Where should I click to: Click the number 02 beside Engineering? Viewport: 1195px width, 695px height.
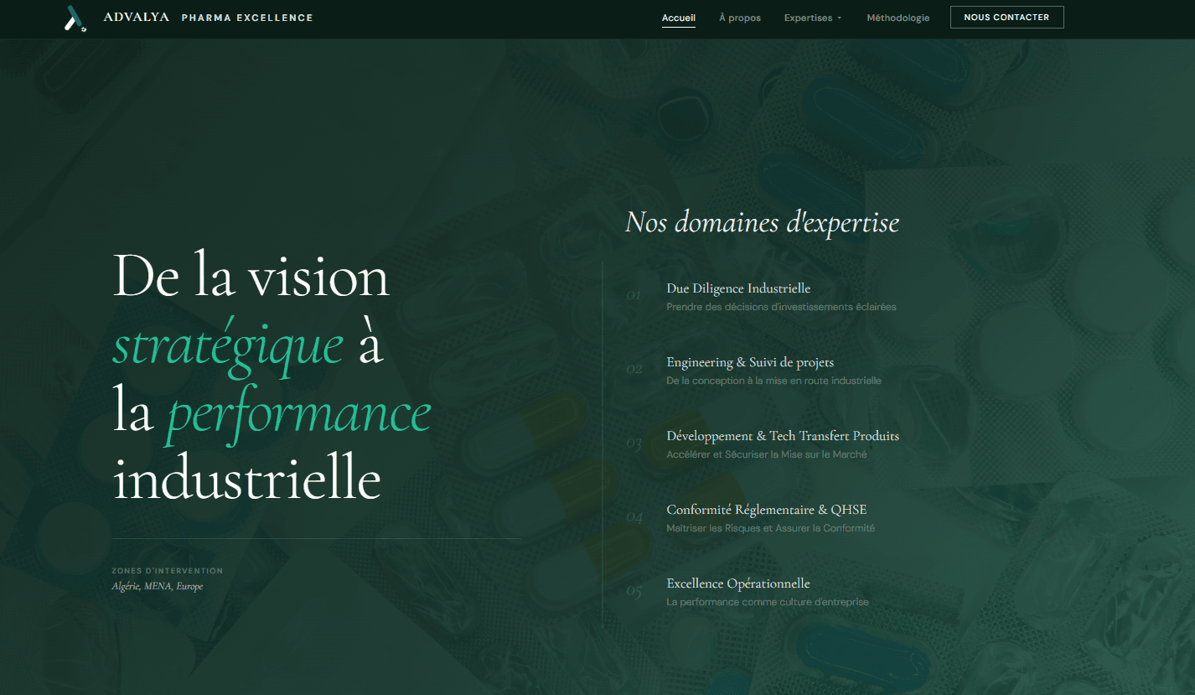[634, 369]
